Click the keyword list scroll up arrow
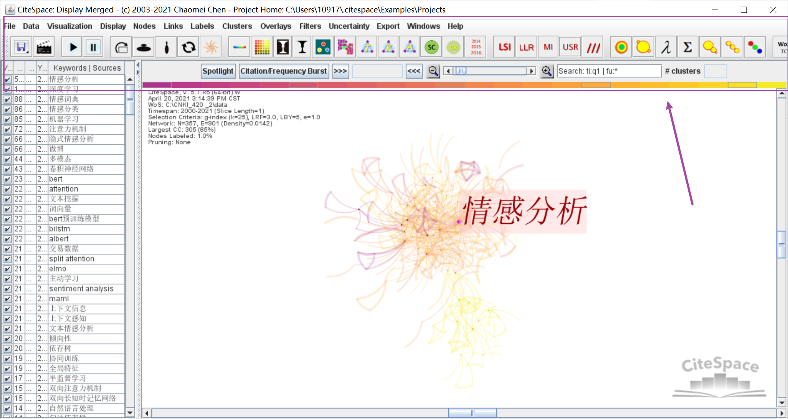The image size is (788, 419). pos(130,79)
